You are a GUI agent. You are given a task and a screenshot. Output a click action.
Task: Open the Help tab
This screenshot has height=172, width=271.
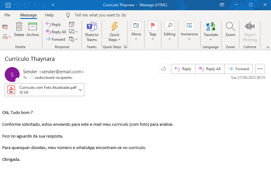[x=49, y=15]
